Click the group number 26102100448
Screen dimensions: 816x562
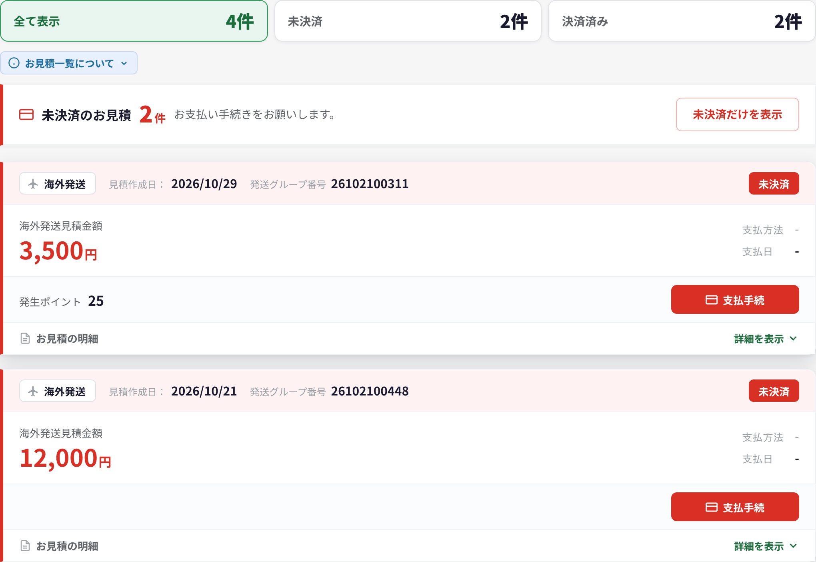370,391
